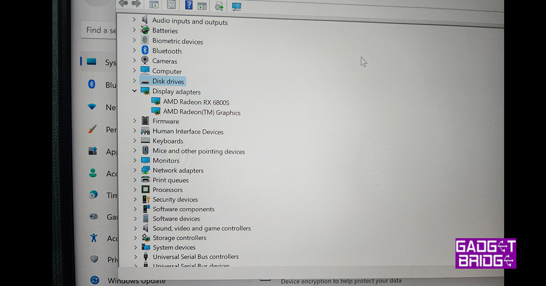
Task: Click the Bluetooth icon in Settings sidebar
Action: [91, 84]
